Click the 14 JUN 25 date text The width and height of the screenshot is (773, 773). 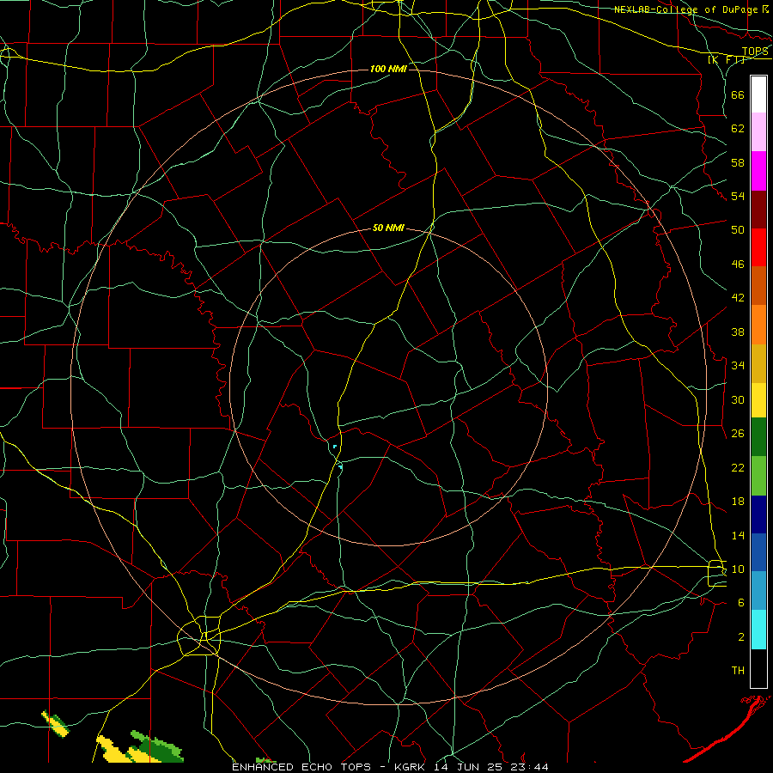coord(469,767)
